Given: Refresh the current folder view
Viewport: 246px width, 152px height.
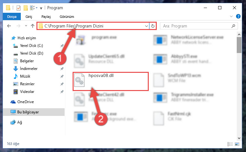Looking at the screenshot, I should pos(153,26).
